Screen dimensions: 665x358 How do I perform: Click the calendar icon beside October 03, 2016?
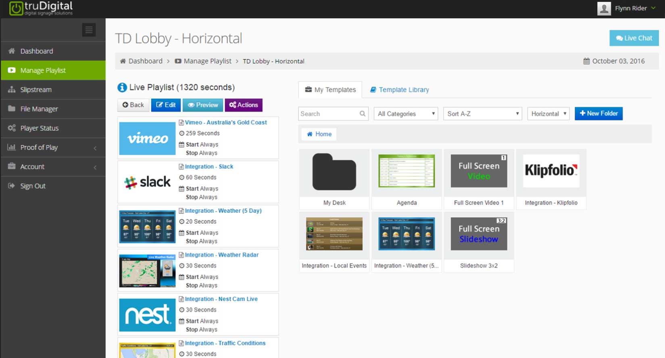click(x=586, y=61)
